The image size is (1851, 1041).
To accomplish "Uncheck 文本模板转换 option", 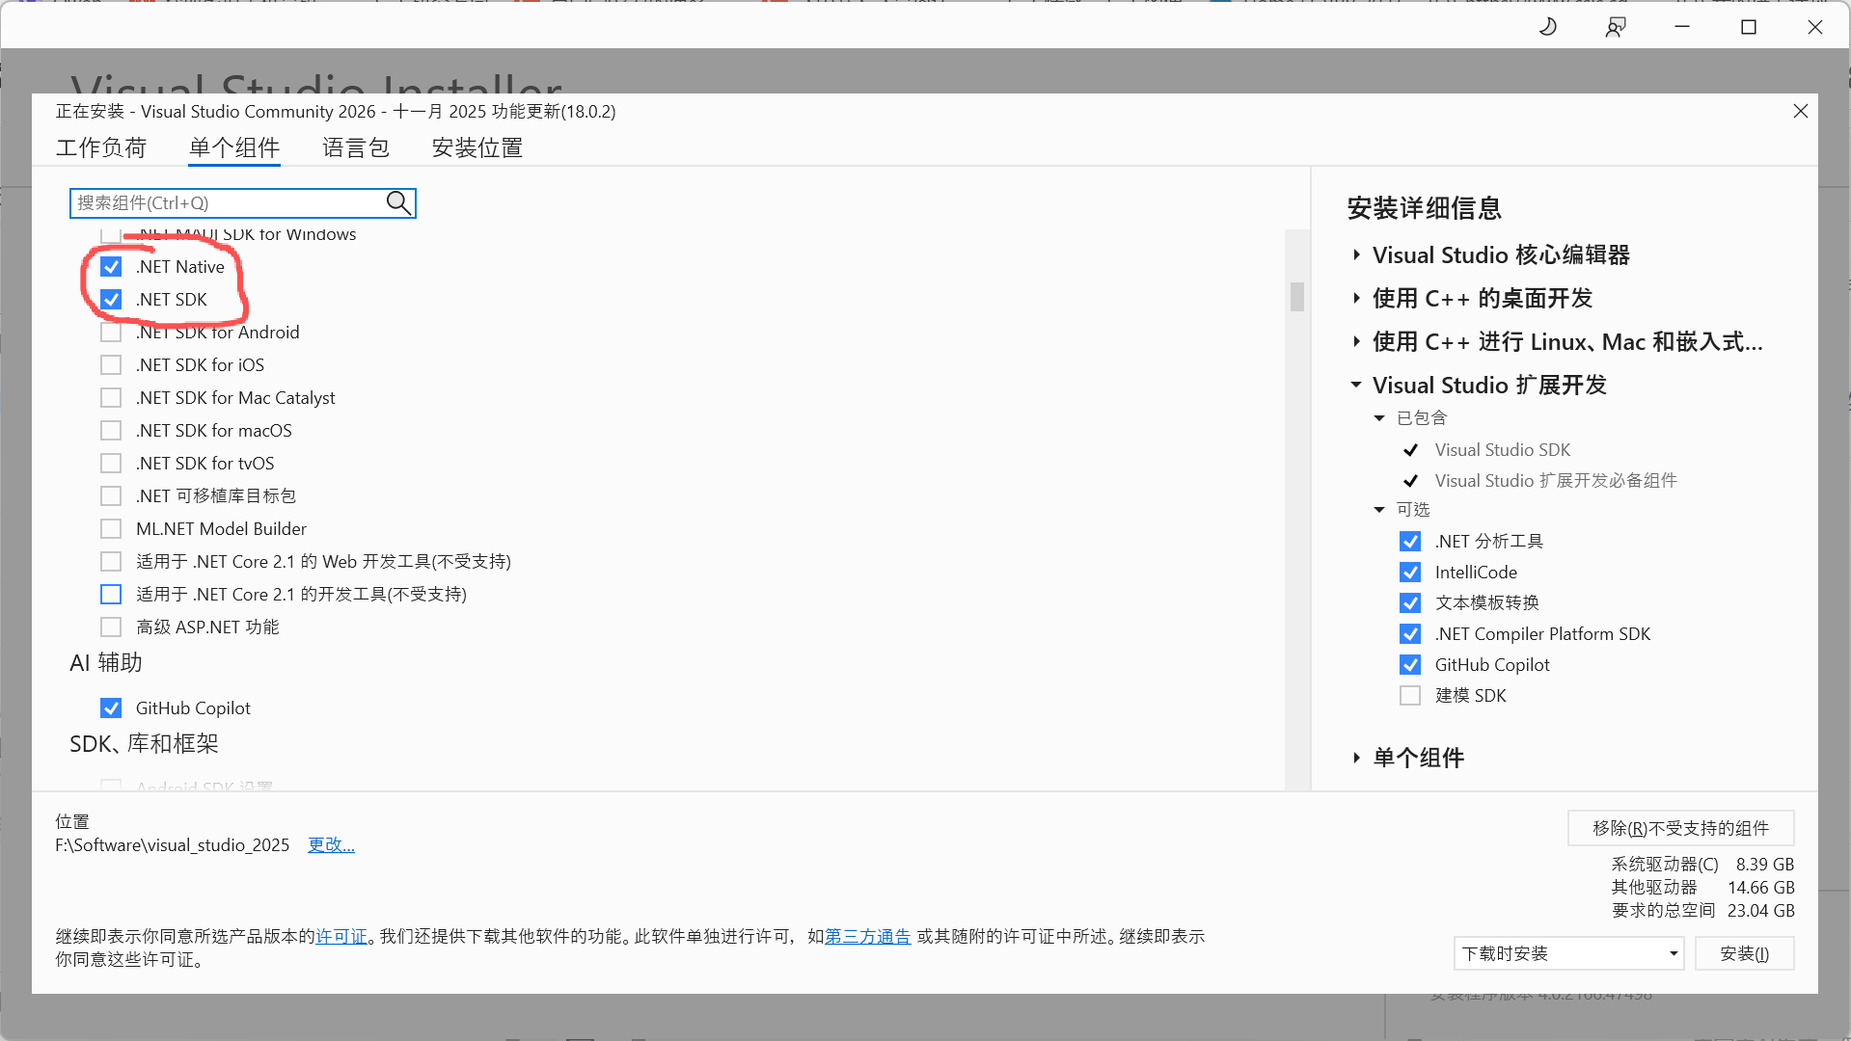I will click(1410, 603).
